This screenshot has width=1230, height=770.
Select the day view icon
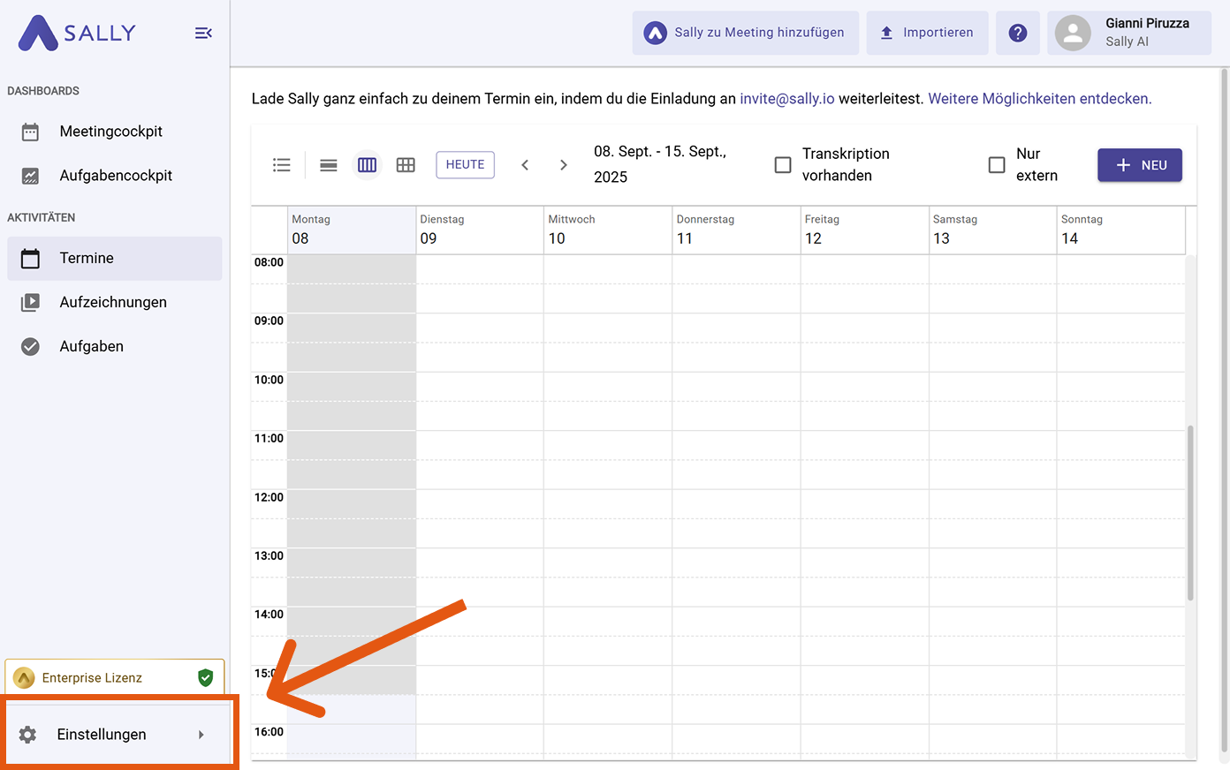click(x=329, y=165)
